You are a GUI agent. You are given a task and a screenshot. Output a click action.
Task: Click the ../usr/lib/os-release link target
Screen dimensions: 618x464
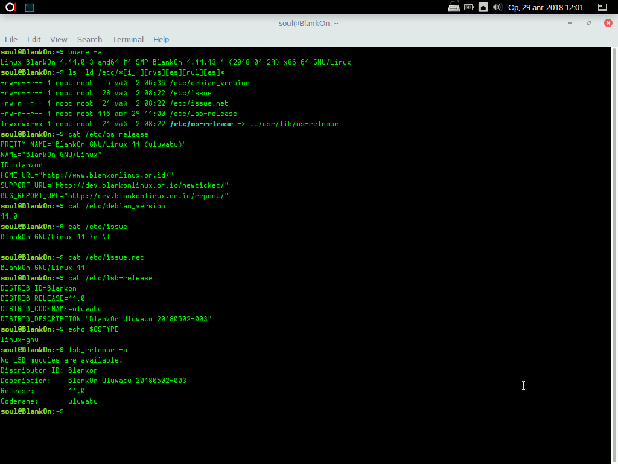coord(294,124)
